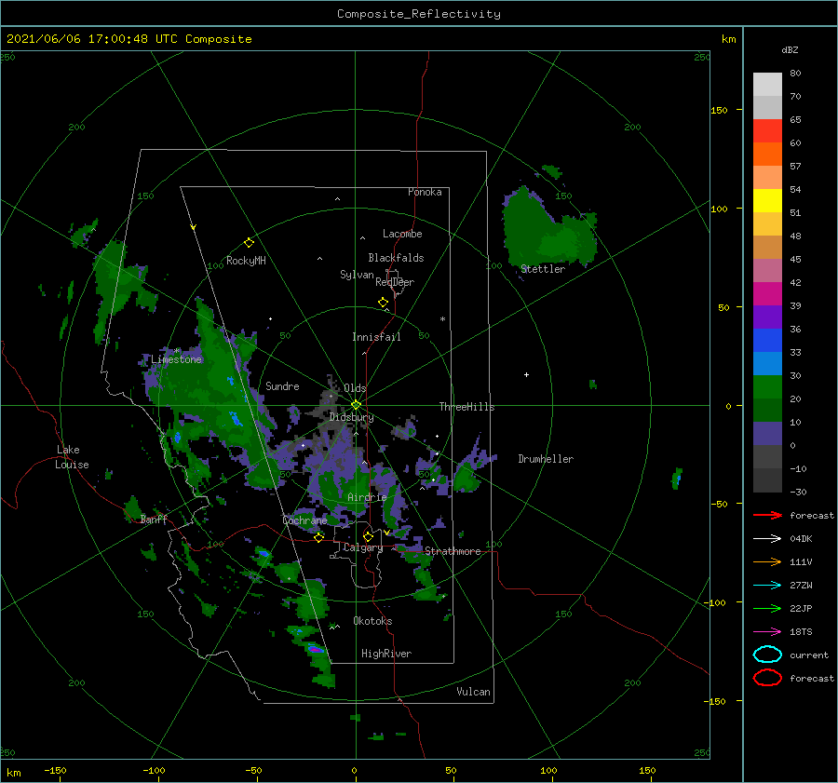838x783 pixels.
Task: Click the Cochrane city label
Action: click(304, 520)
